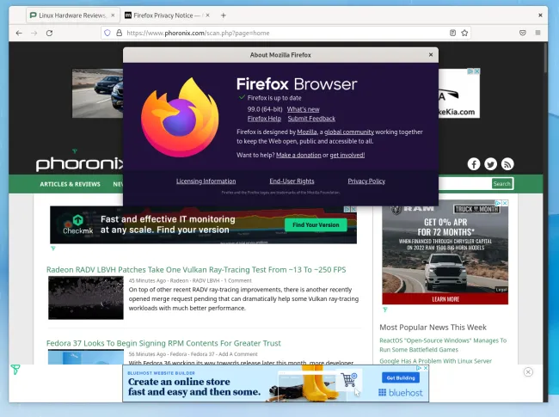Open Firefox Help link
Screen dimensions: 559x417
pyautogui.click(x=264, y=119)
